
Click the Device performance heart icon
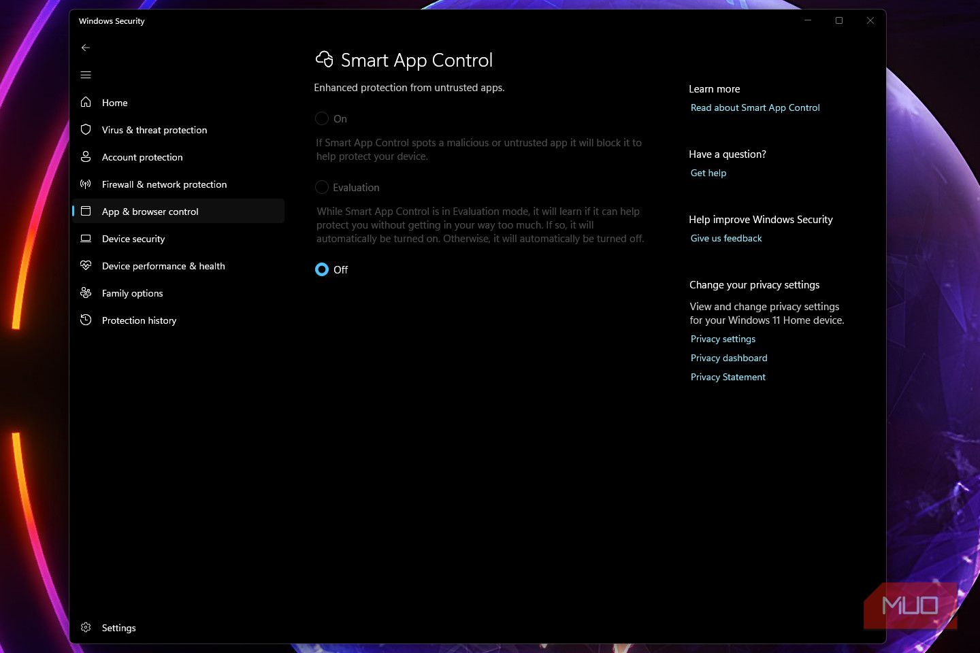tap(86, 265)
